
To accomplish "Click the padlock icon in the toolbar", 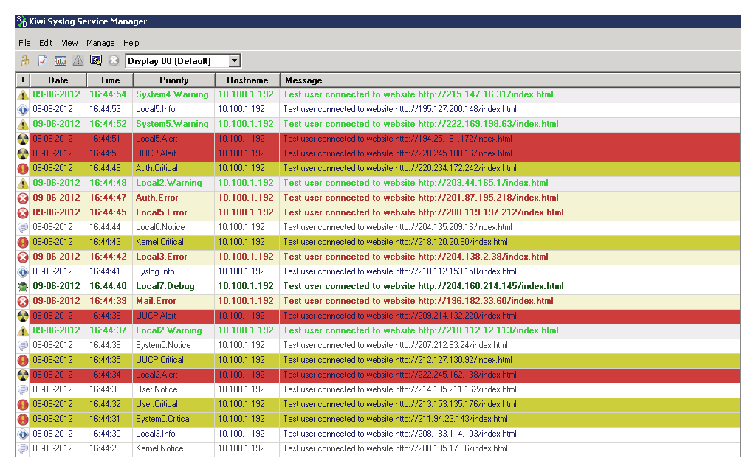I will point(24,61).
